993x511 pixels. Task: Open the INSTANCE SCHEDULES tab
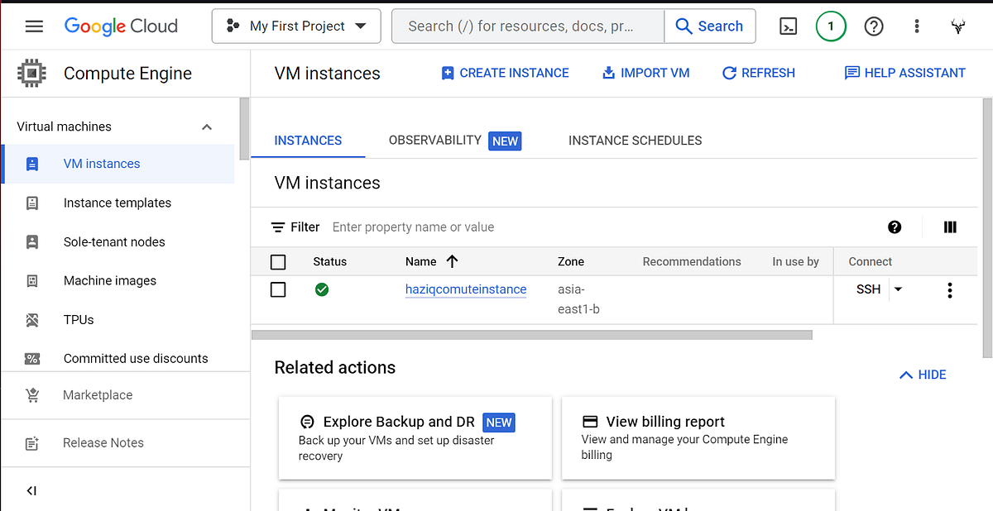635,141
